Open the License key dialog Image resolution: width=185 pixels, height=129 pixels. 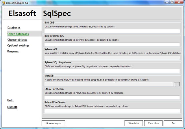(x=53, y=123)
